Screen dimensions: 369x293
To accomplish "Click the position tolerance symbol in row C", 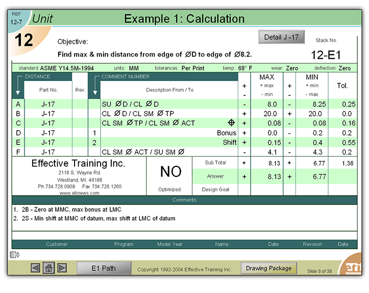I will (x=231, y=123).
